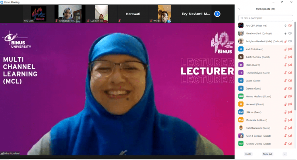Click Religiana Hendarti muted mic icon
The width and height of the screenshot is (297, 160).
tap(285, 41)
